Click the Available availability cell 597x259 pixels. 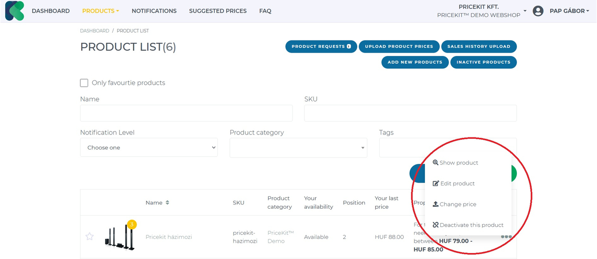coord(316,237)
